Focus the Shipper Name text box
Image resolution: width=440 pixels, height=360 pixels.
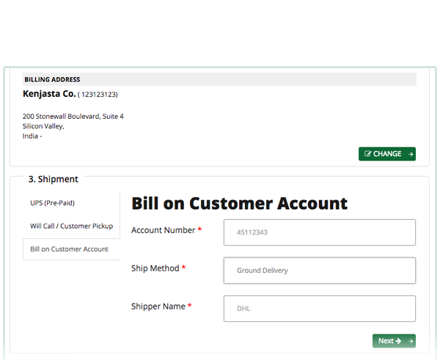(319, 309)
